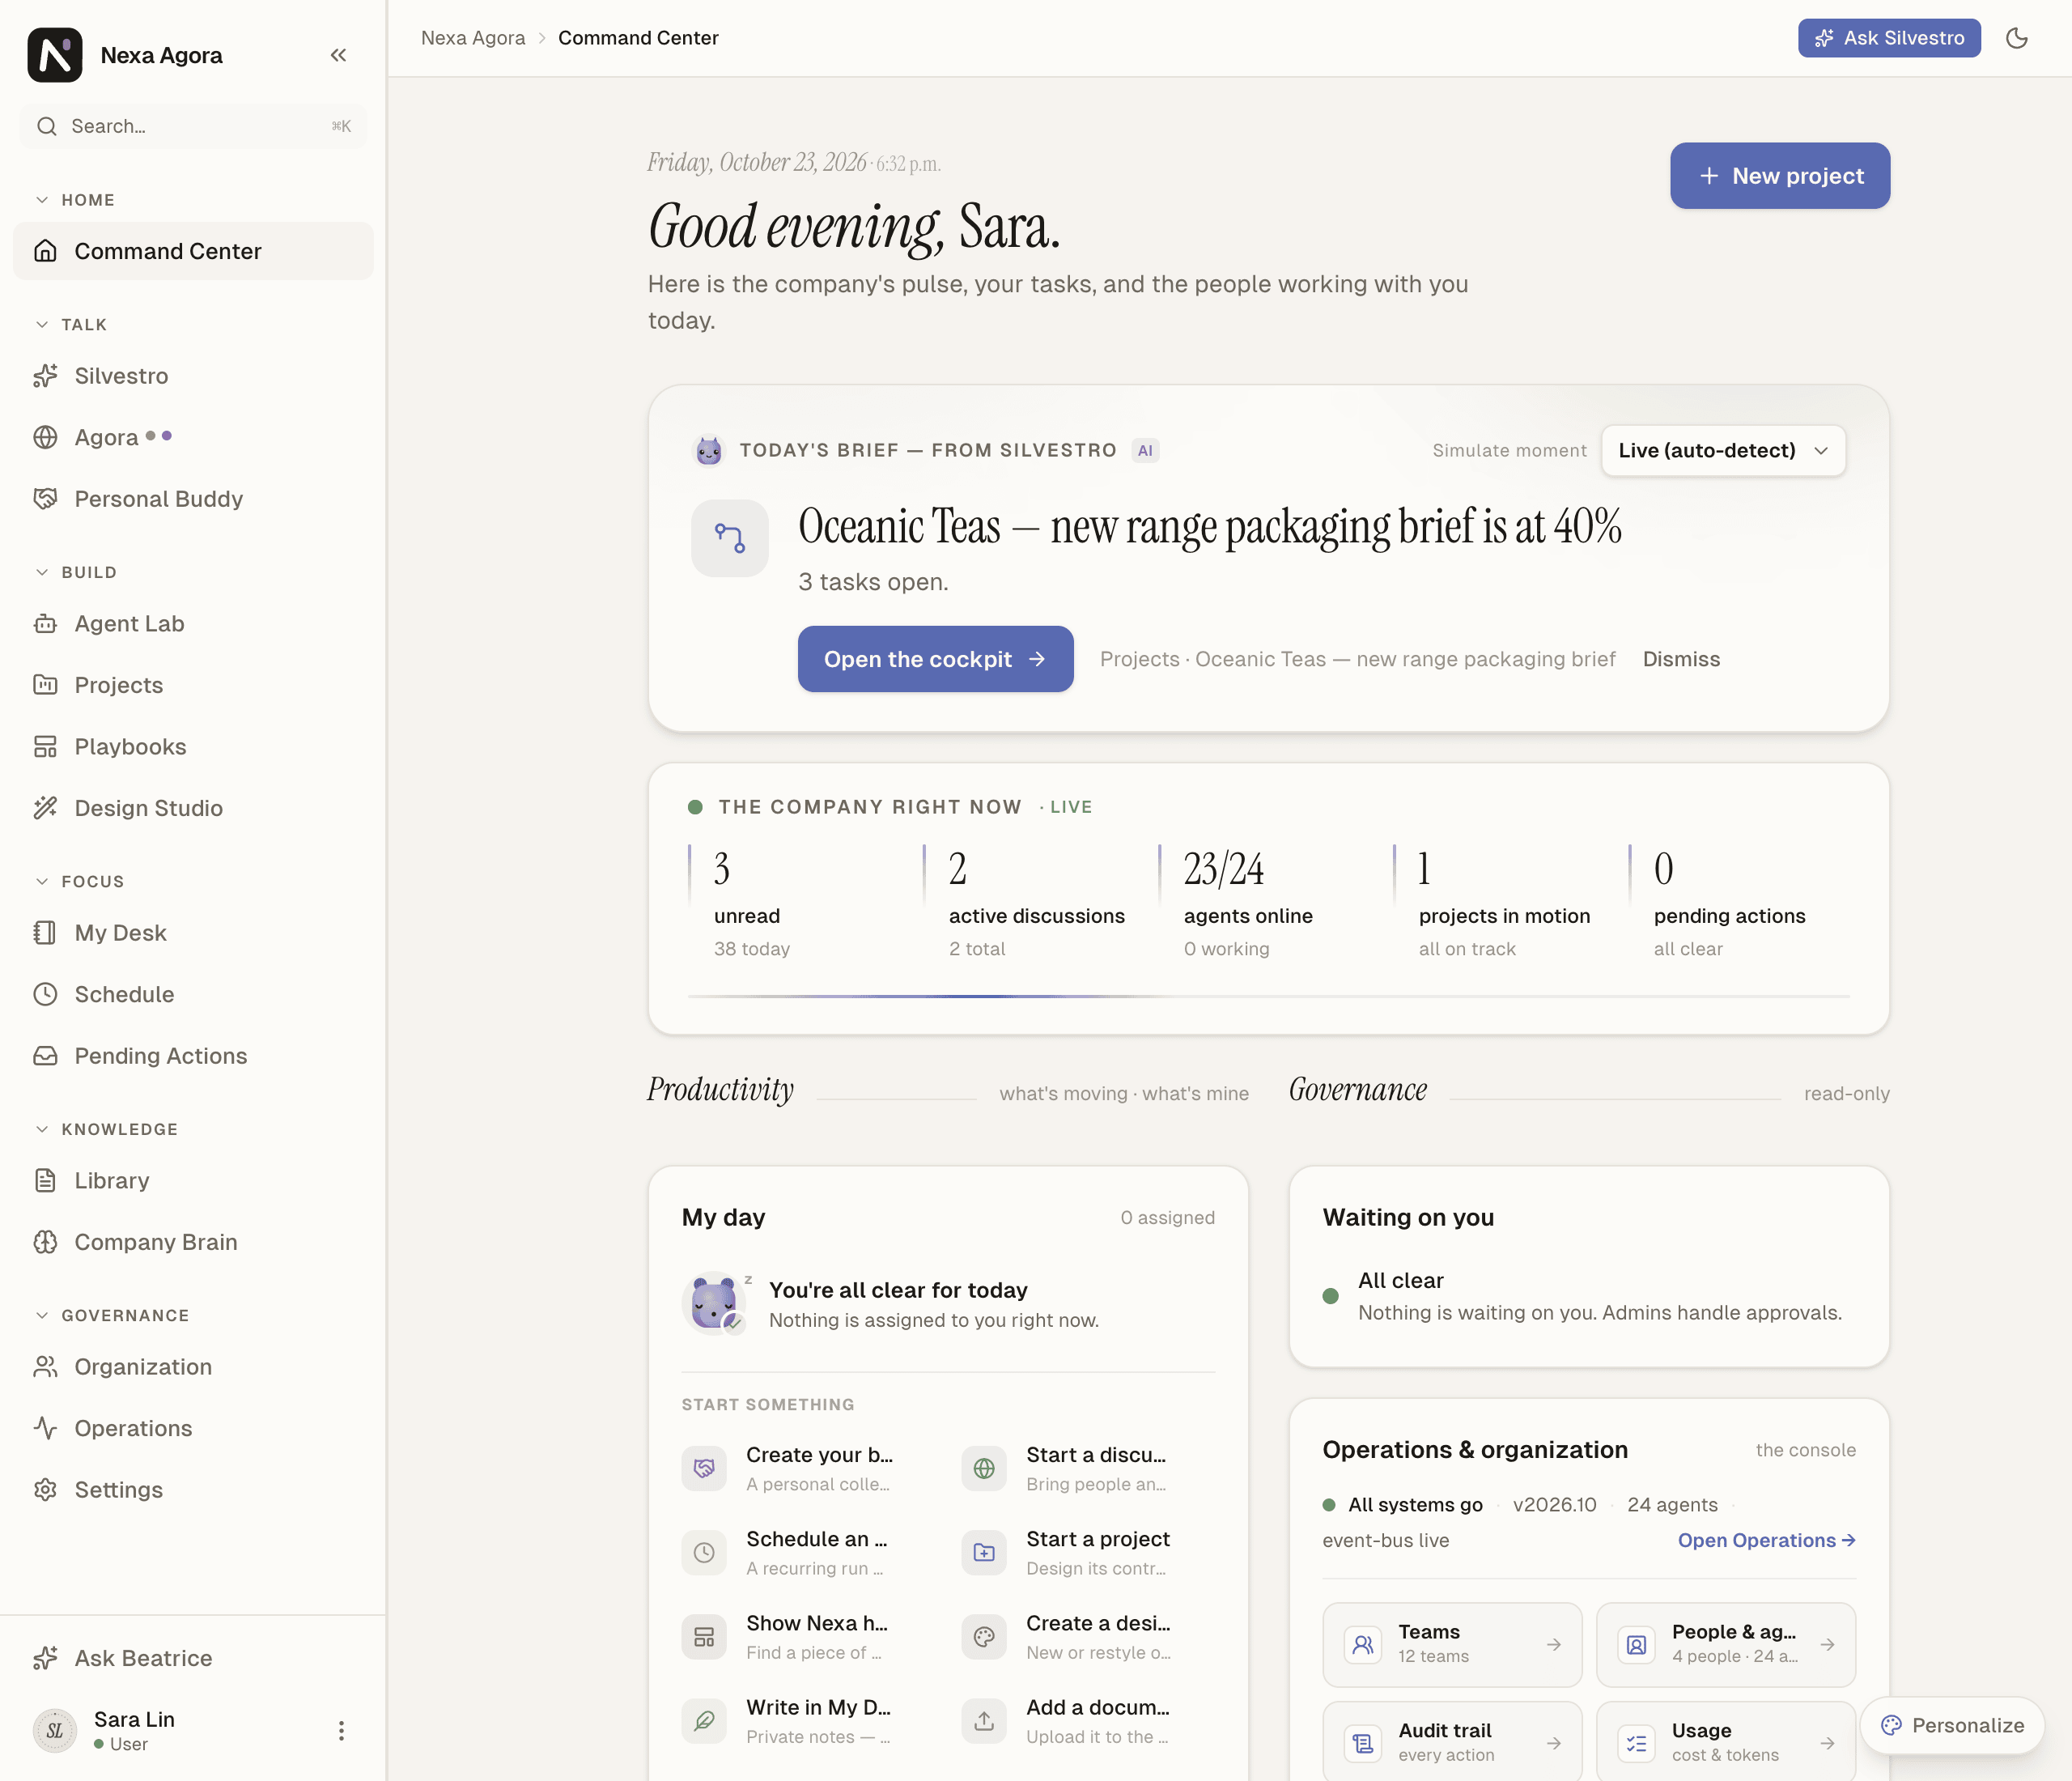
Task: Open Pending Actions inbox icon
Action: click(x=45, y=1056)
